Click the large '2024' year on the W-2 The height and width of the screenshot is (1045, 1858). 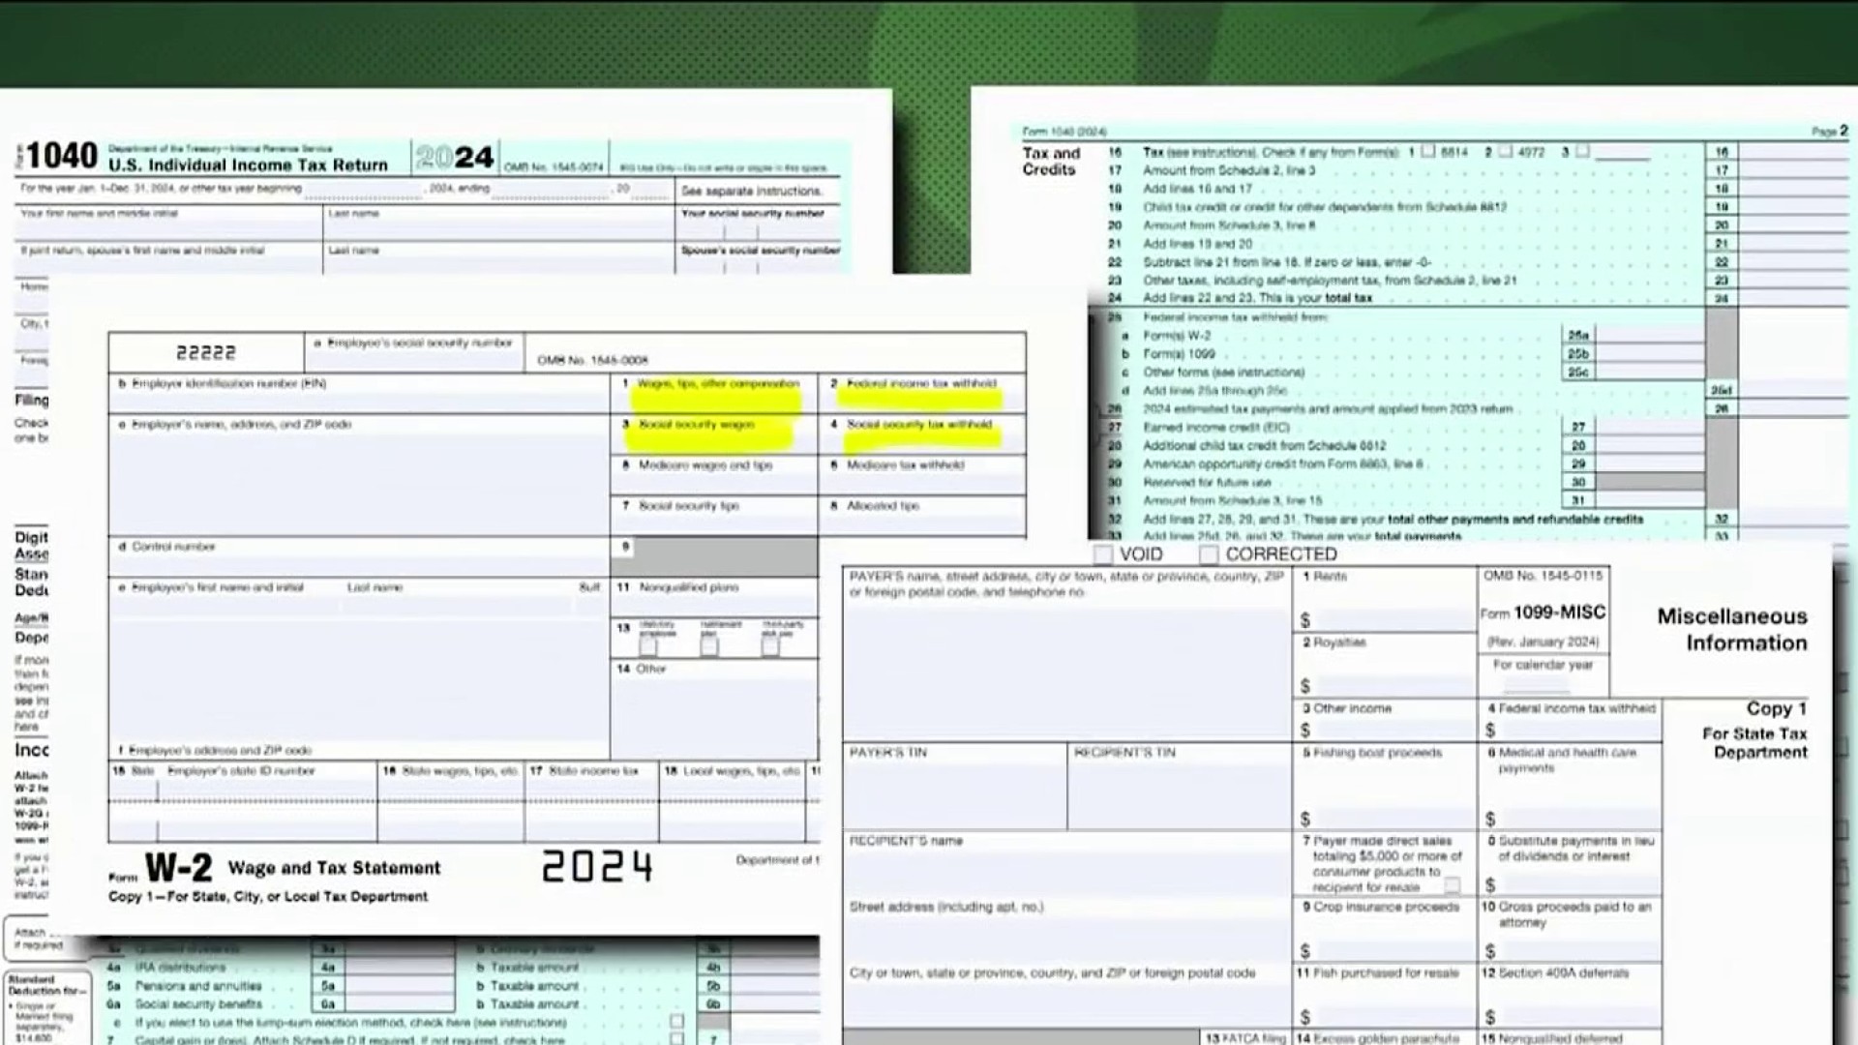pos(597,866)
